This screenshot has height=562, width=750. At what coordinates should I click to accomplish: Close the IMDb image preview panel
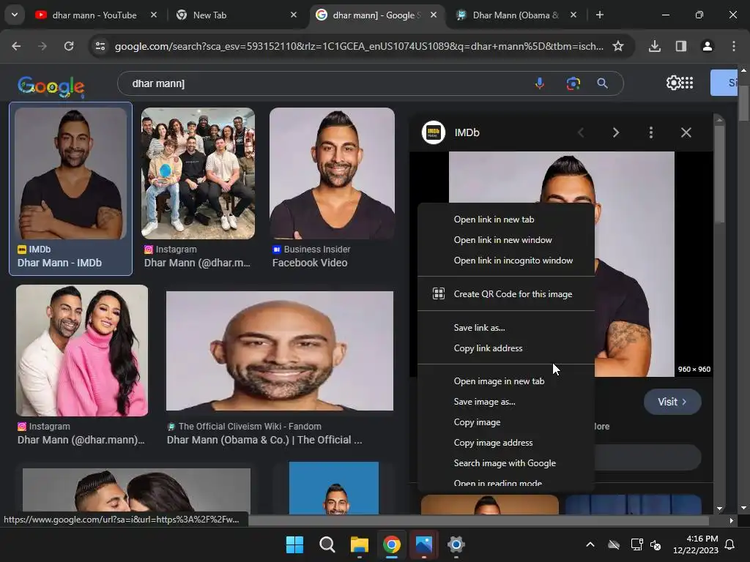click(x=686, y=132)
